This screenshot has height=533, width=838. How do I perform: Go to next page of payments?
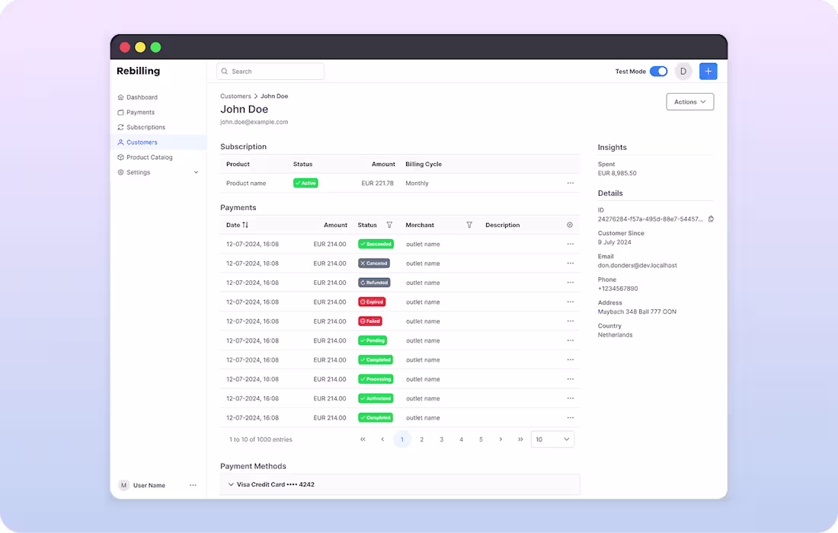coord(501,439)
